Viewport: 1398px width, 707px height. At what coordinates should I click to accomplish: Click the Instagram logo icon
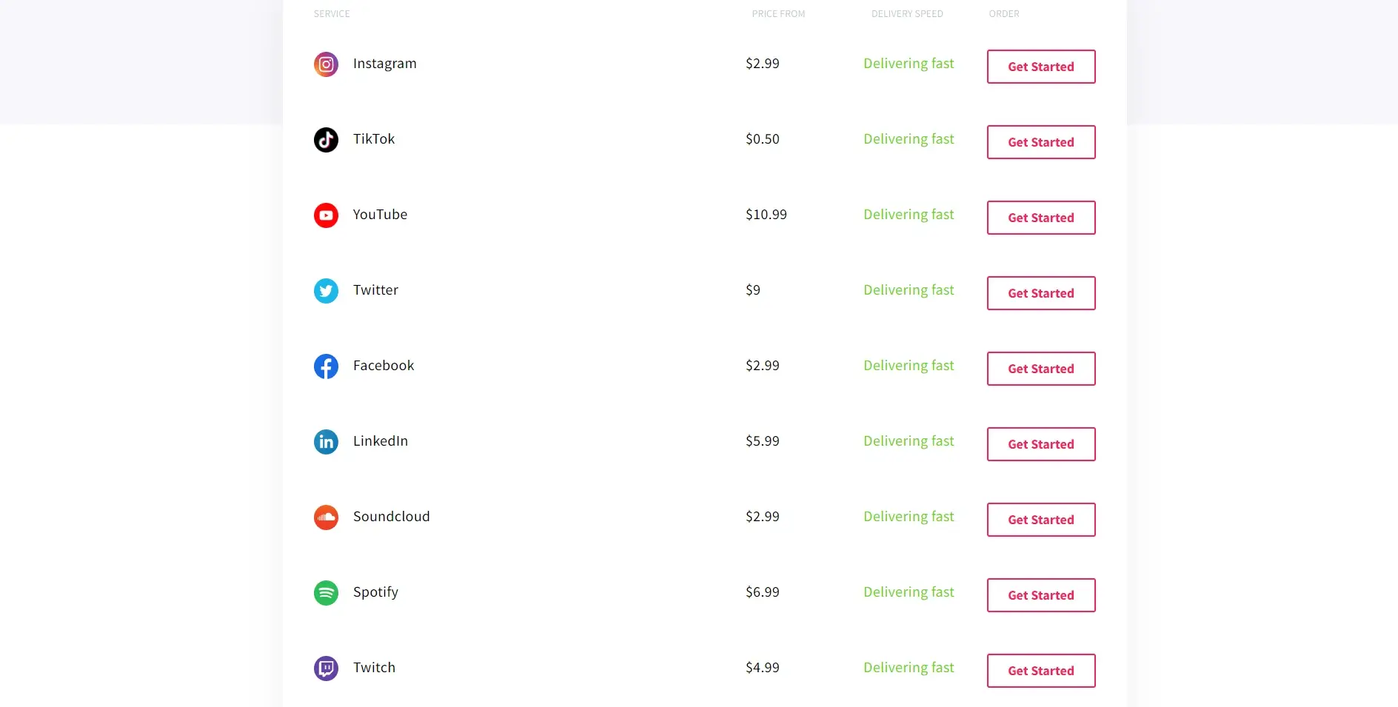[x=326, y=64]
